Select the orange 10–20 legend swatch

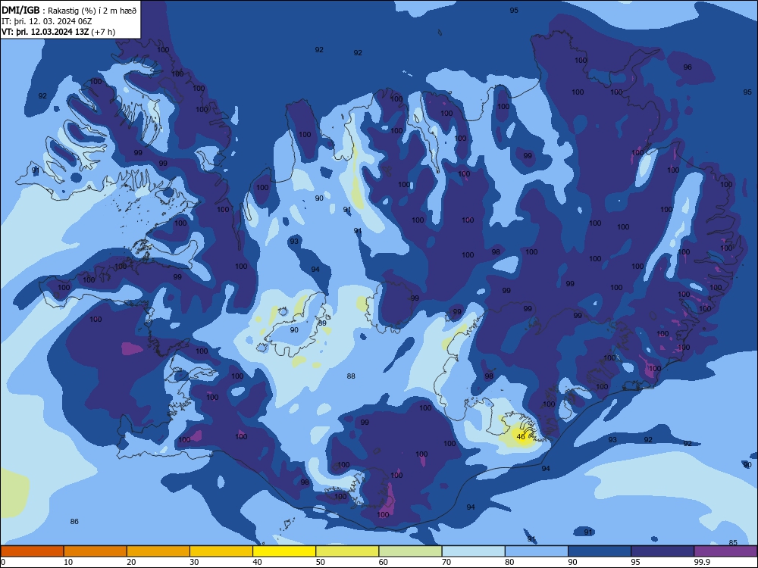coord(96,551)
